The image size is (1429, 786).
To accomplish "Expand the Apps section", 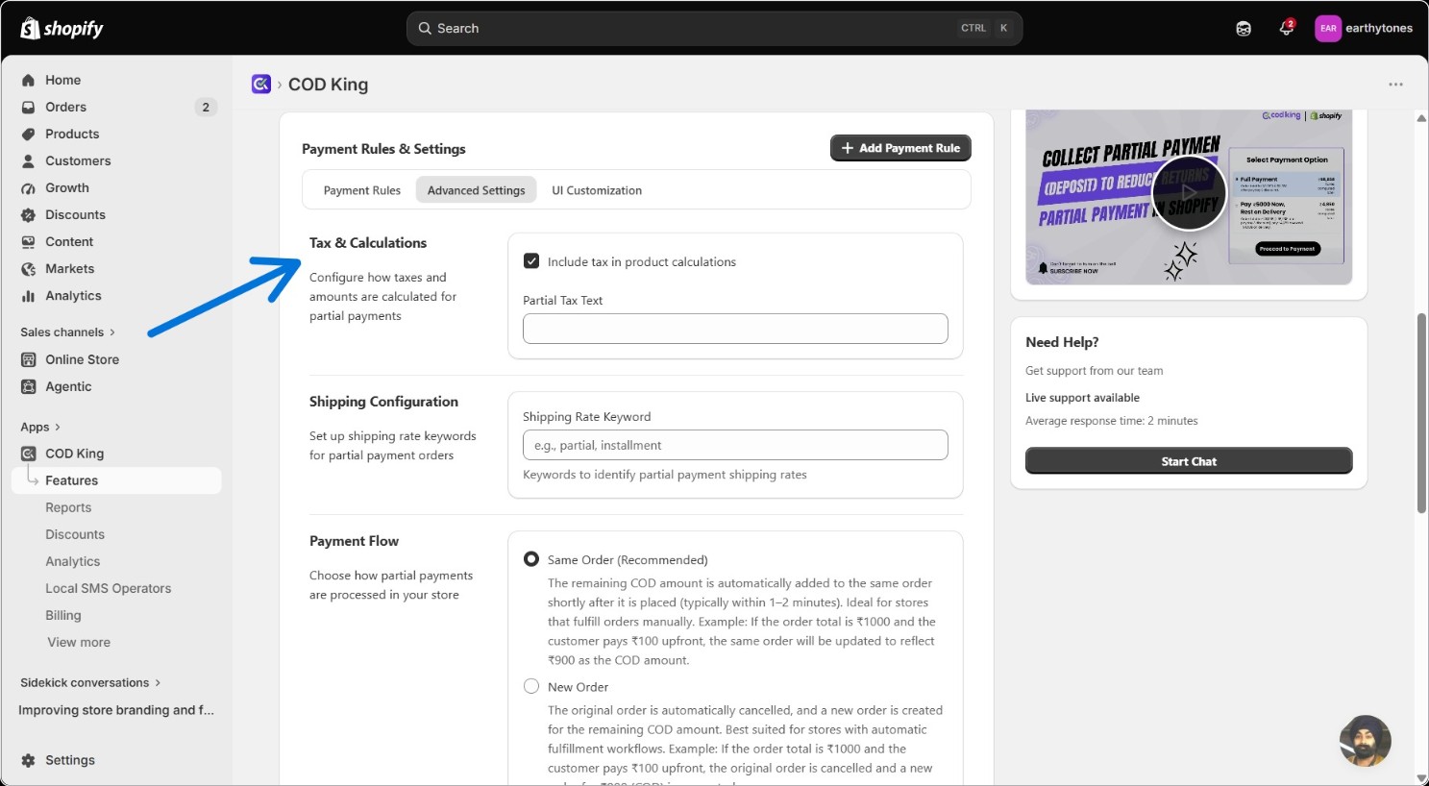I will [x=40, y=428].
